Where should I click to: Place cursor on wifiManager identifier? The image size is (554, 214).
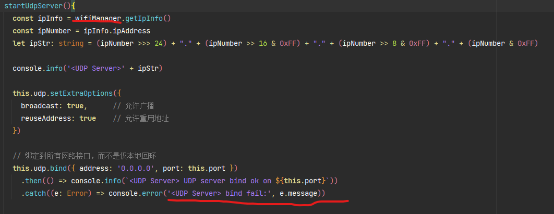coord(98,18)
